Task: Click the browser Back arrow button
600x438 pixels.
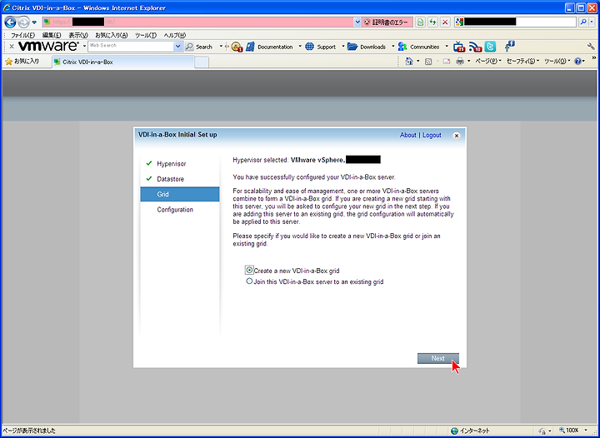Action: [x=11, y=22]
